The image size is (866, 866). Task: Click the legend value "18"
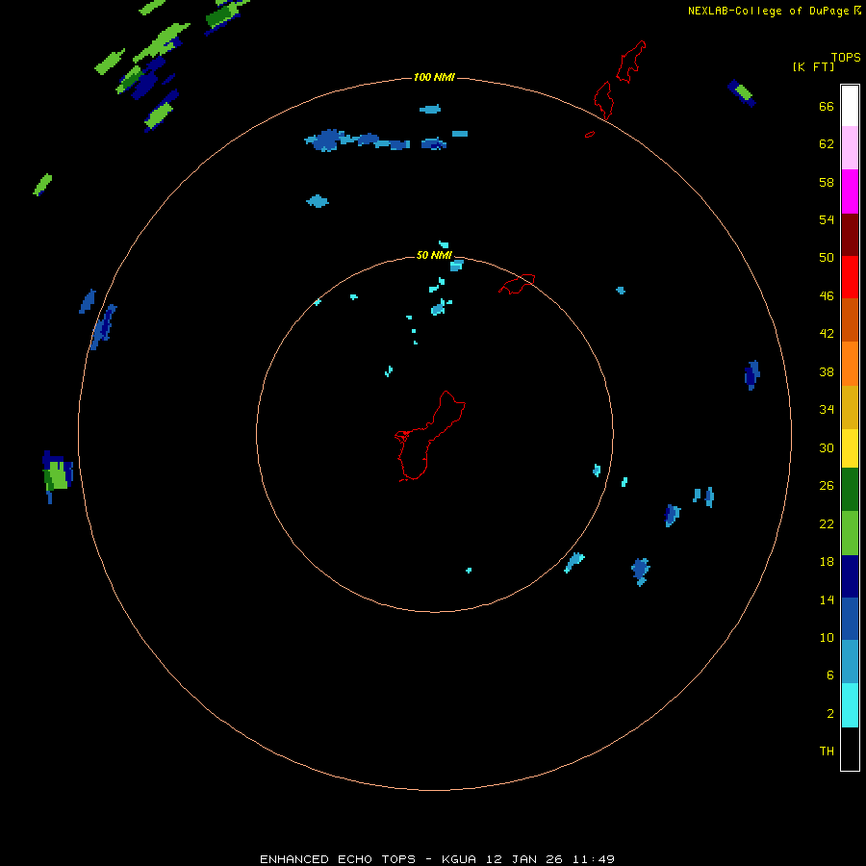pyautogui.click(x=827, y=562)
